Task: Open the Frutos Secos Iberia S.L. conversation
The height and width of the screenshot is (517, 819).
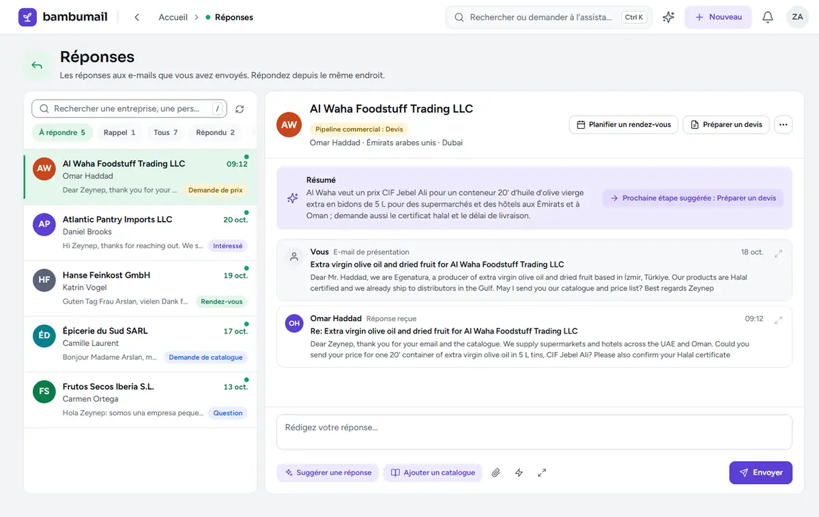Action: point(141,400)
